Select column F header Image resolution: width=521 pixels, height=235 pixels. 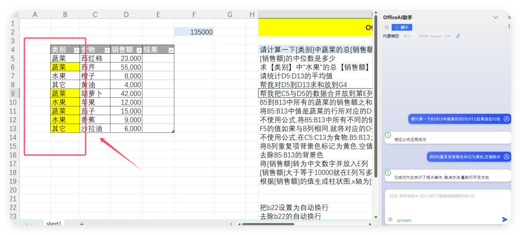coord(194,14)
